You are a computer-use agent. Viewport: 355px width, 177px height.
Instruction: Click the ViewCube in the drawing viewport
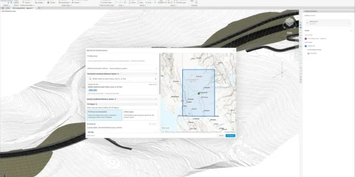coord(289,22)
